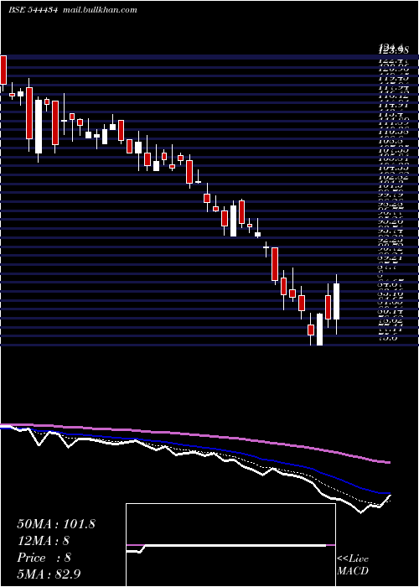419x587 pixels.
Task: Click the earliest red candlestick on the chart
Action: [3, 70]
